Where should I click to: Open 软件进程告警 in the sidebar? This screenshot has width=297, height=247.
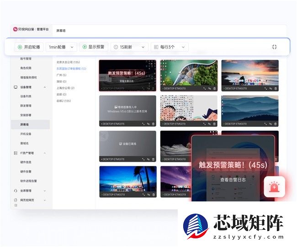click(29, 181)
